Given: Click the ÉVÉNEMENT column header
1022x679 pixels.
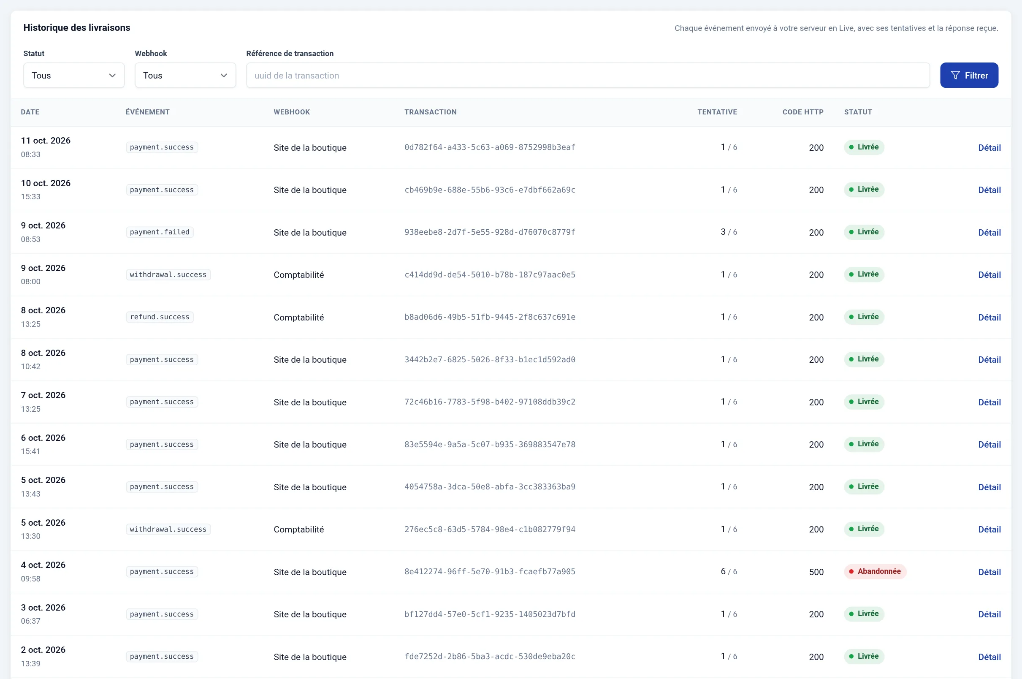Looking at the screenshot, I should point(148,112).
